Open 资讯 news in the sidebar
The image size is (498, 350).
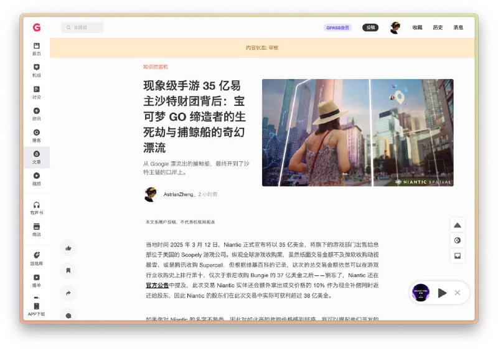click(x=37, y=114)
